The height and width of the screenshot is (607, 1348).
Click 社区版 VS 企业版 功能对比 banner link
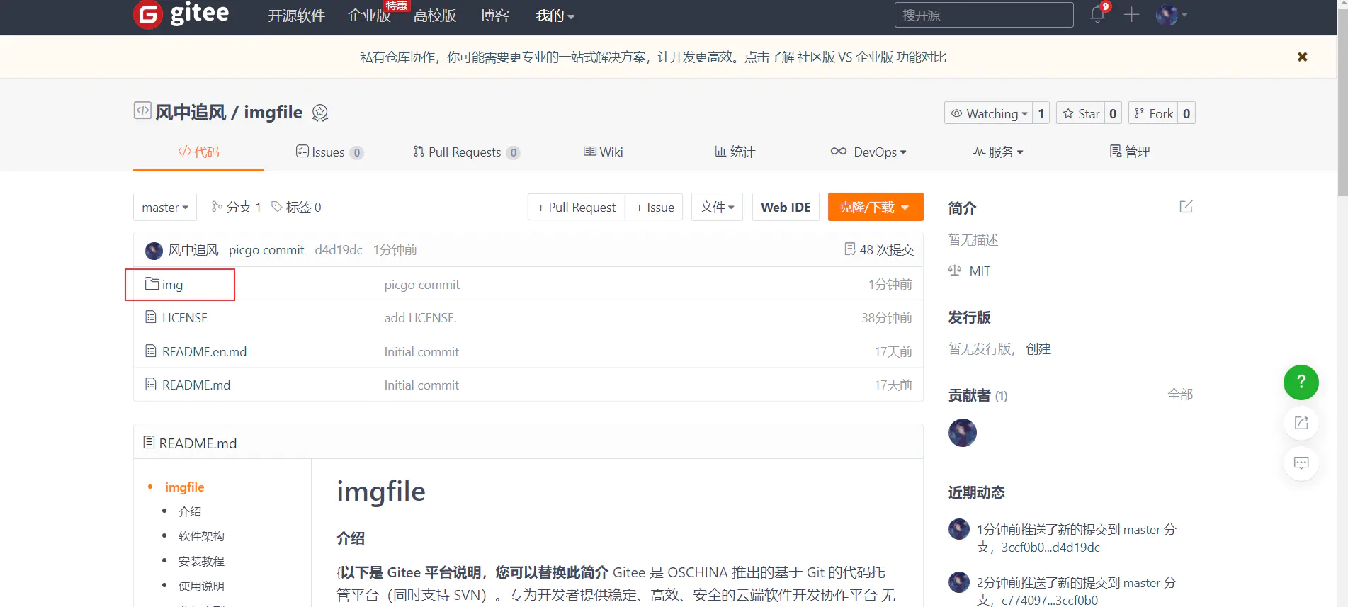pos(872,57)
